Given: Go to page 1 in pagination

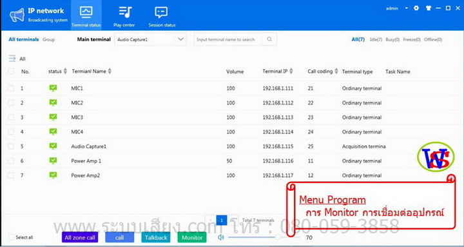Looking at the screenshot, I should pyautogui.click(x=222, y=220).
